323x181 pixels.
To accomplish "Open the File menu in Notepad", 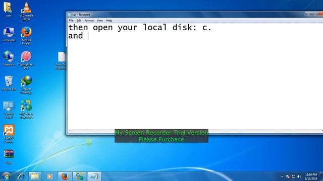I will point(71,21).
